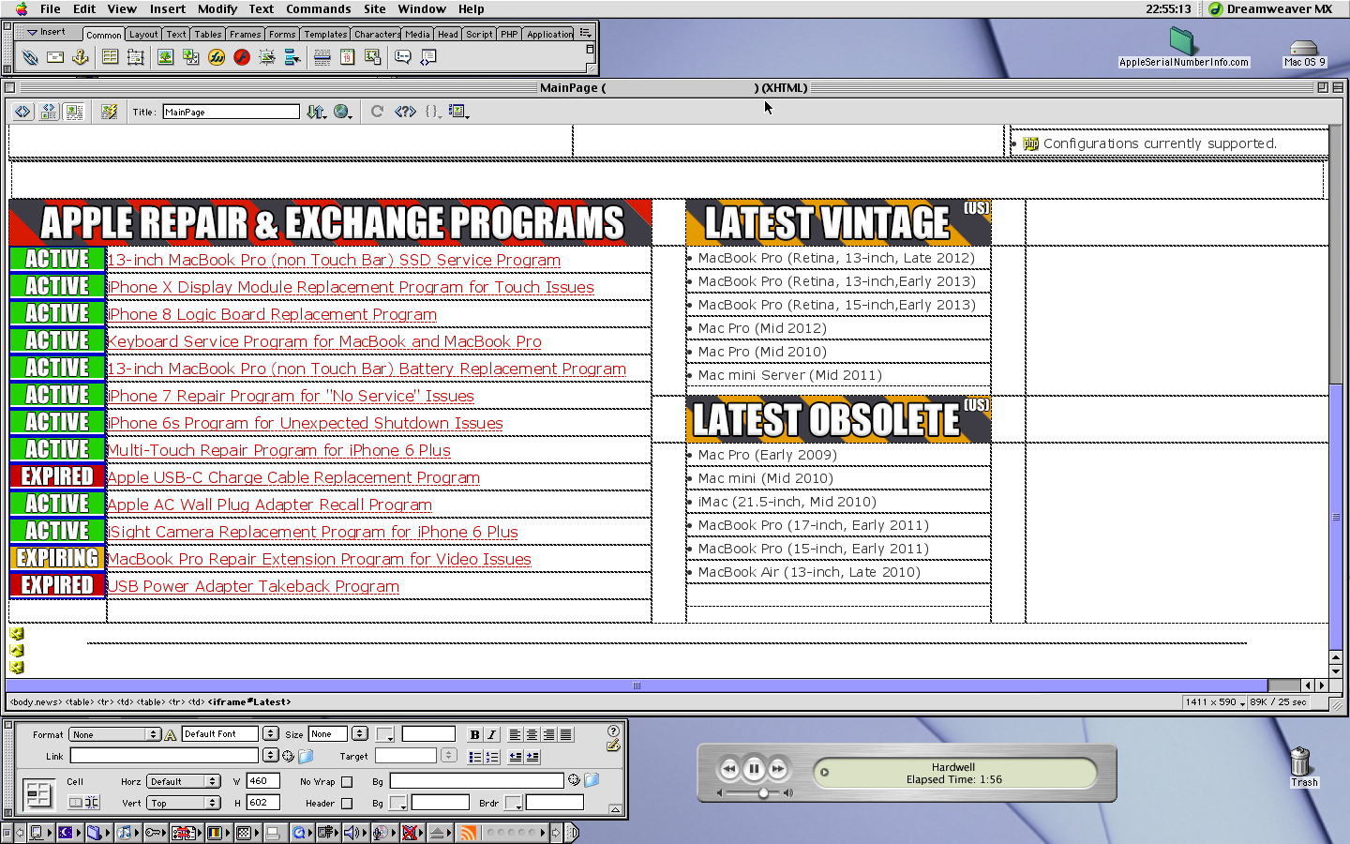Open the Apple menu

[21, 8]
